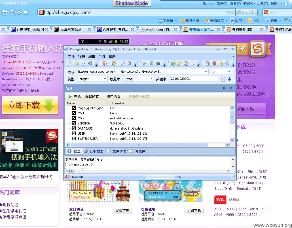The height and width of the screenshot is (228, 292).
Task: Switch to the 文件读取 tab
Action: (x=117, y=151)
